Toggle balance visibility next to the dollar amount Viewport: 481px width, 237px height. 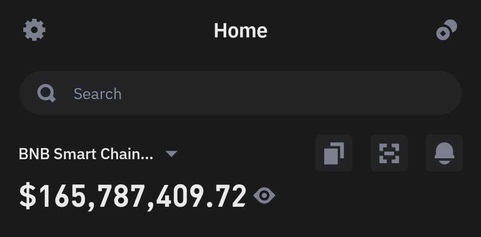point(264,196)
